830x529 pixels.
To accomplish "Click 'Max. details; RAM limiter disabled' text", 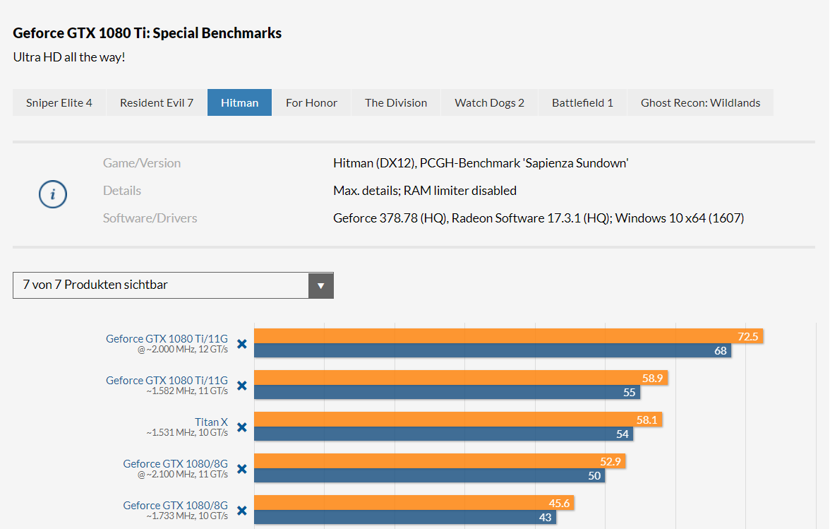I will click(x=425, y=191).
